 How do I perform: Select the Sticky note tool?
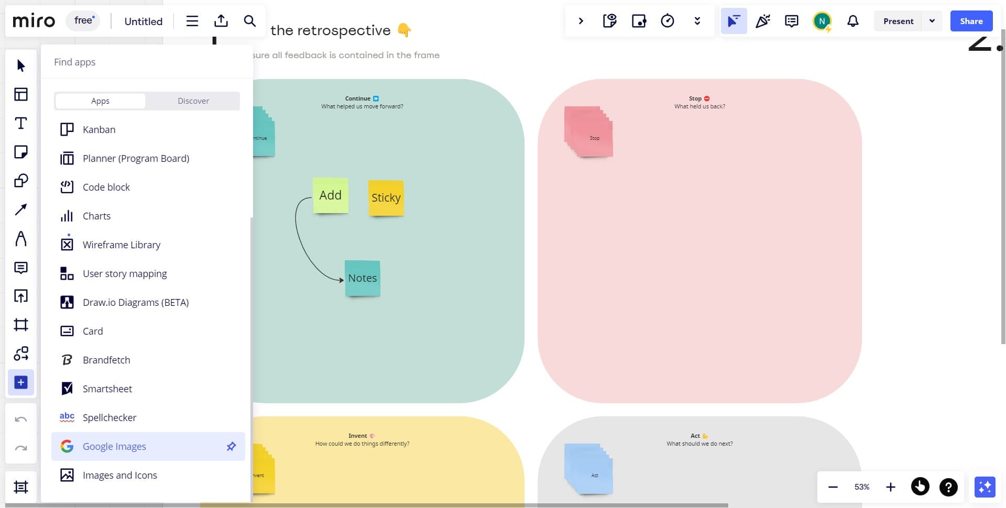point(21,152)
